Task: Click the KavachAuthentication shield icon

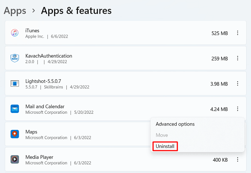Action: click(15, 58)
